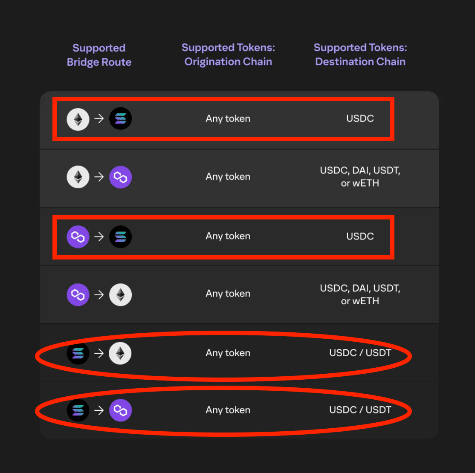Select the Solana icon in the Polygon-to-Solana route

121,237
